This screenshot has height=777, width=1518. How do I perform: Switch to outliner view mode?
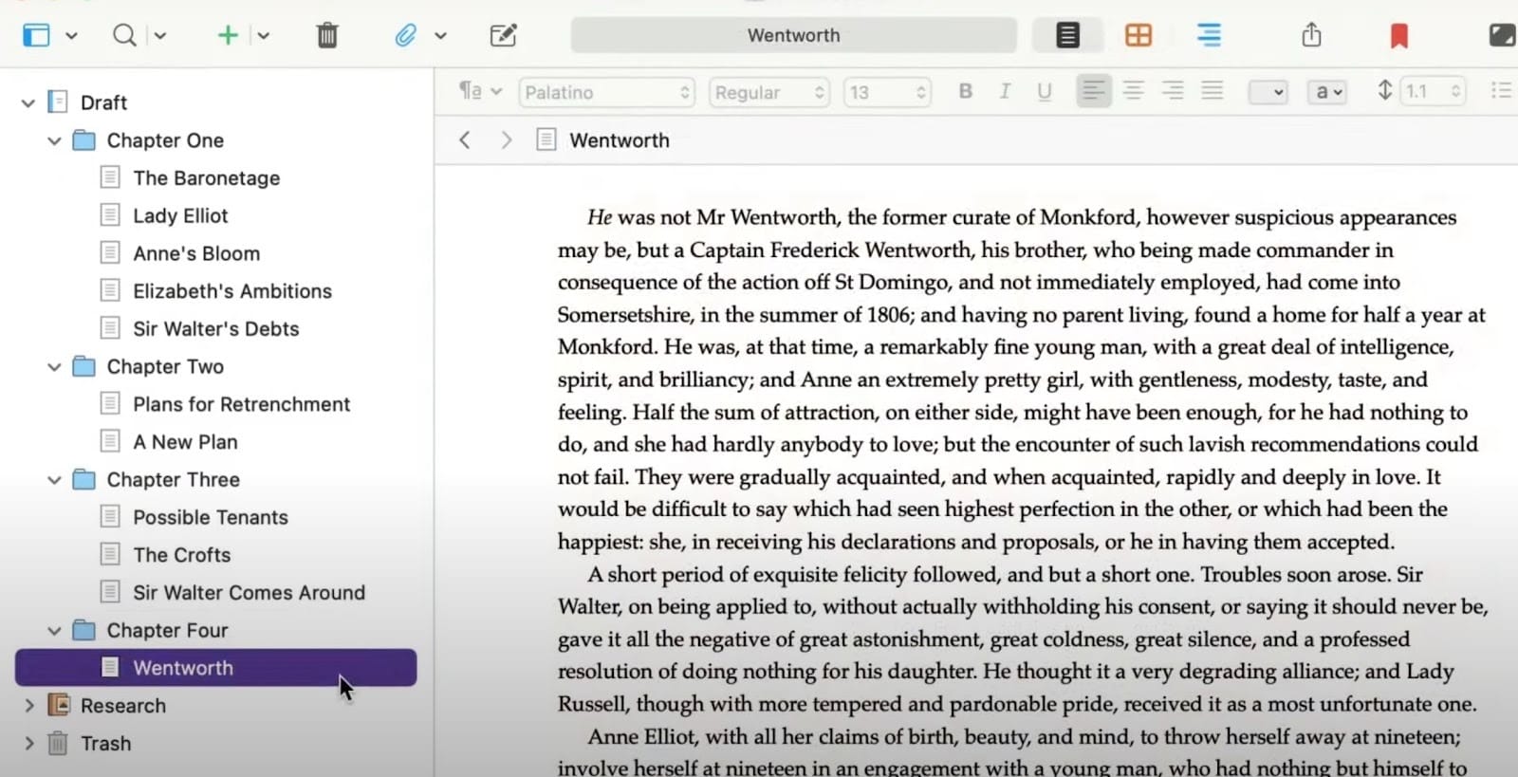coord(1209,36)
